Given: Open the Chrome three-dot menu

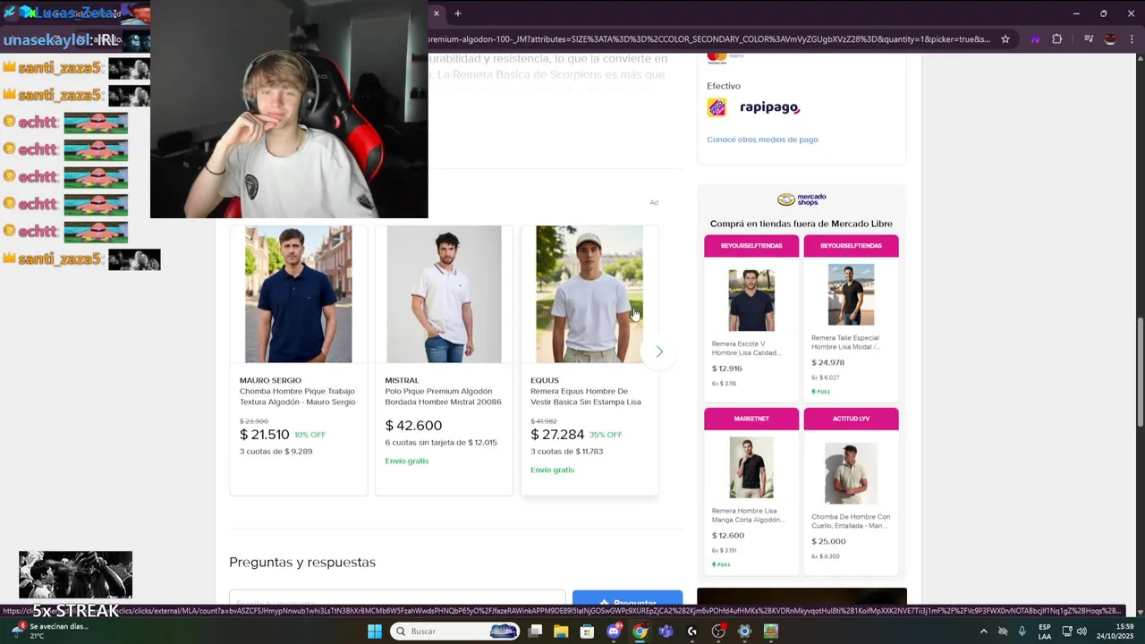Looking at the screenshot, I should click(1132, 39).
